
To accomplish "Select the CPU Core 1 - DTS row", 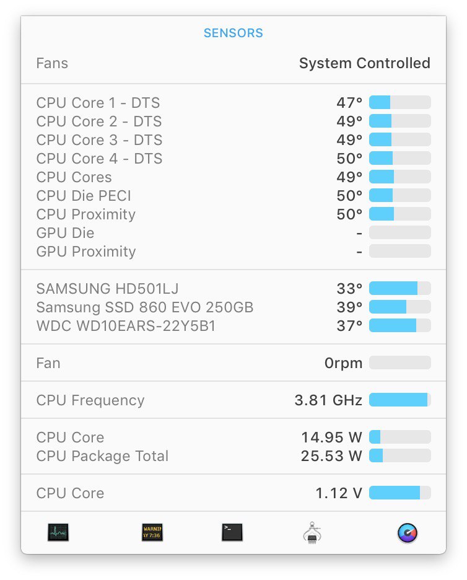I will tap(234, 102).
